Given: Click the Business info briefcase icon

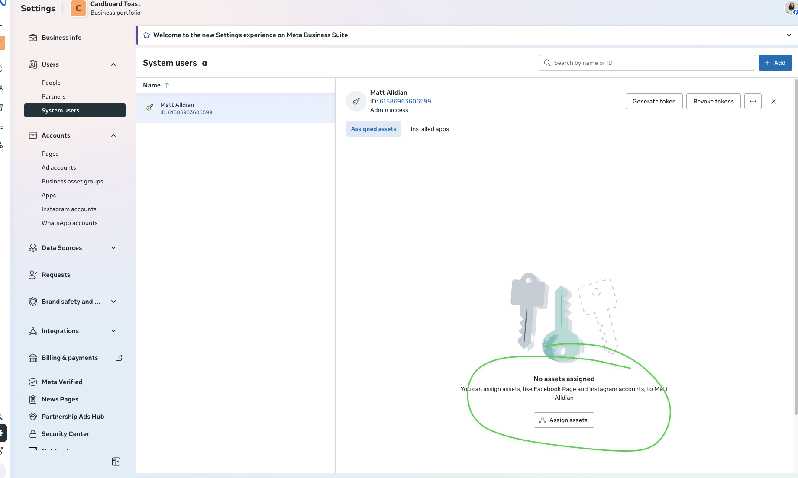Looking at the screenshot, I should 32,38.
